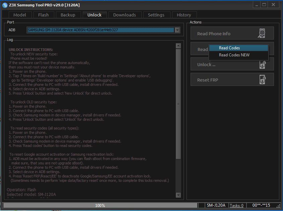This screenshot has width=283, height=211.
Task: Click the partially hidden Read button
Action: (x=200, y=49)
